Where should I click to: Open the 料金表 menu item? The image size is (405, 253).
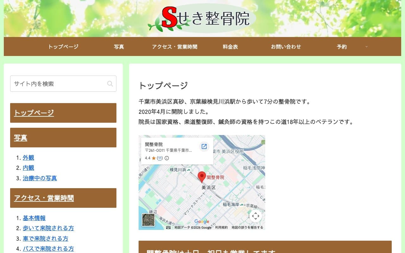[x=230, y=47]
